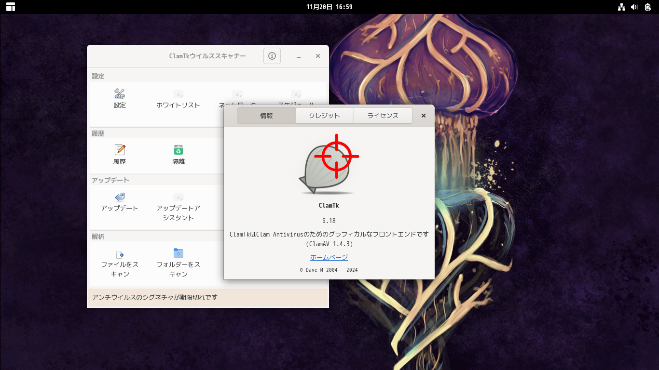This screenshot has width=659, height=370.
Task: Click the copyright Dave M text
Action: pos(329,270)
